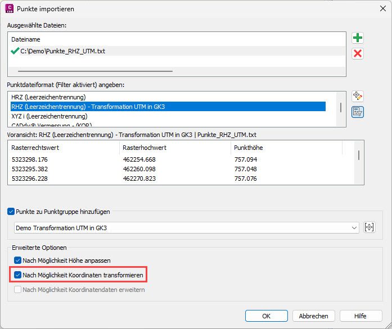Click the red X remove file icon
The height and width of the screenshot is (329, 392).
click(x=357, y=53)
